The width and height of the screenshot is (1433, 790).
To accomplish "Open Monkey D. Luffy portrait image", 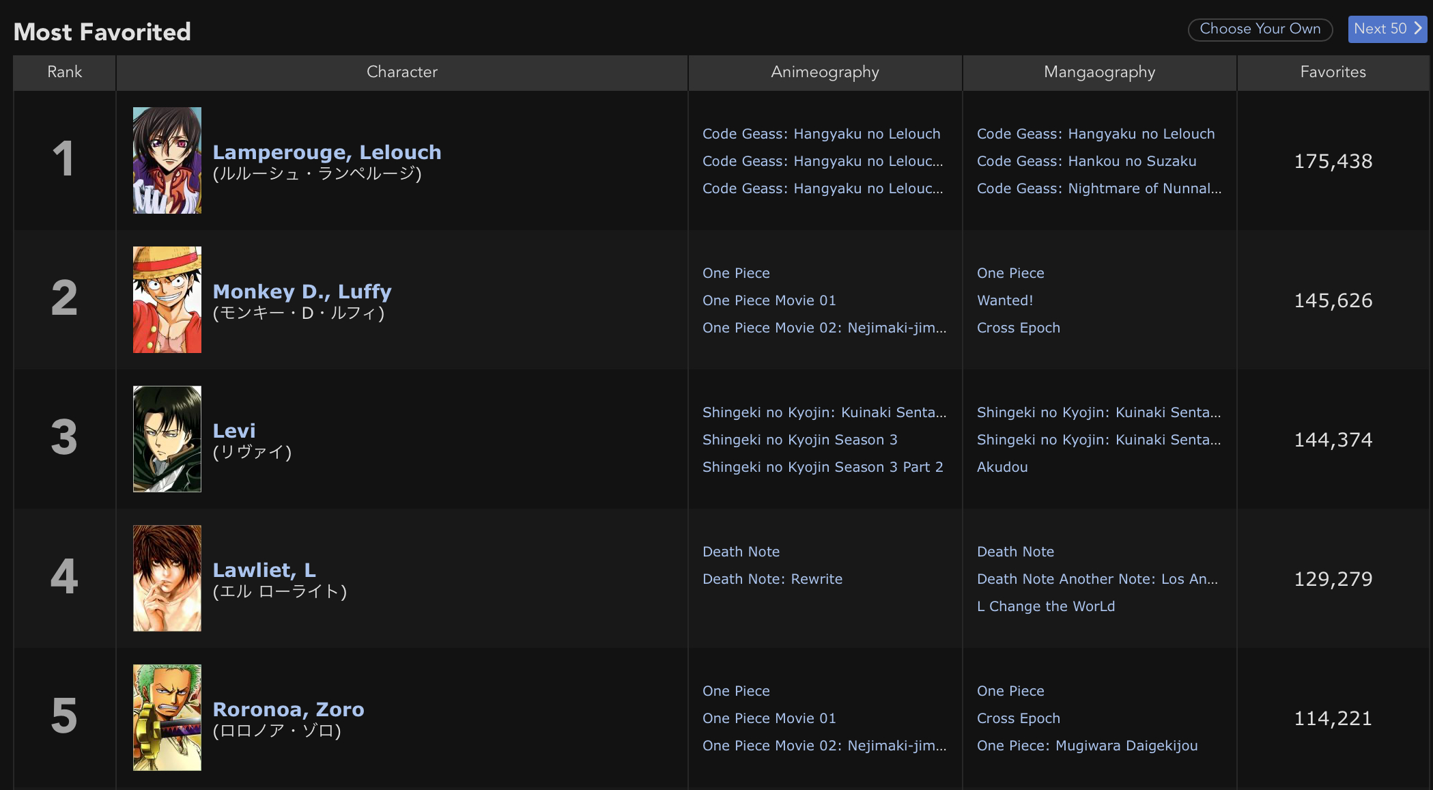I will 167,300.
